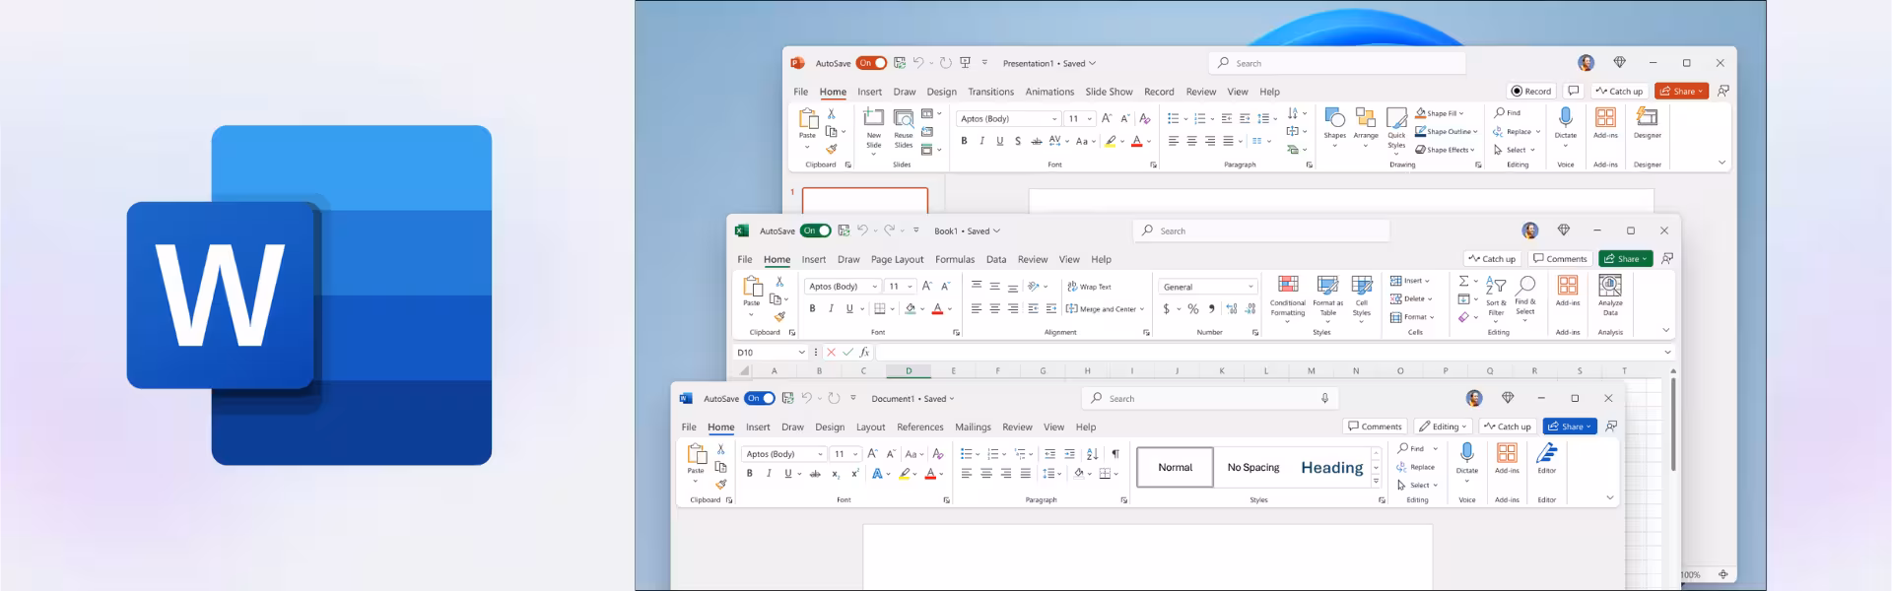Open Merge and Center dropdown in Excel

pyautogui.click(x=1142, y=308)
